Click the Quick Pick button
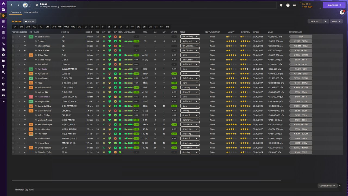This screenshot has width=348, height=196. tap(315, 21)
